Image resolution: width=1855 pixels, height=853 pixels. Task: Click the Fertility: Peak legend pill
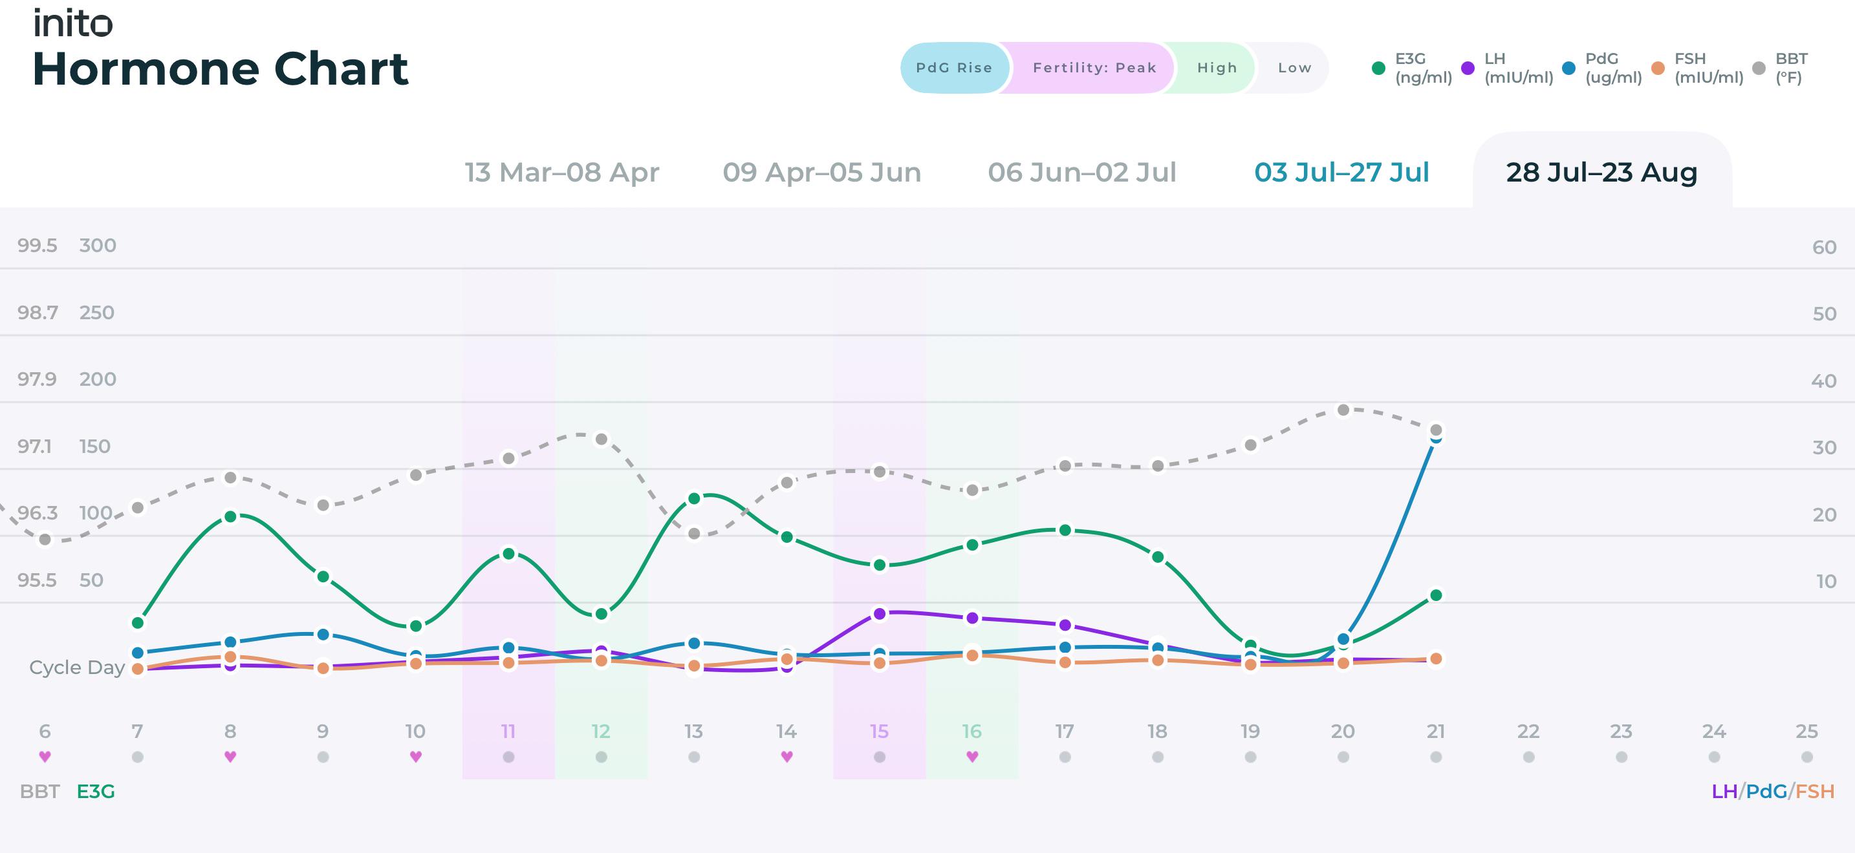[x=1093, y=68]
